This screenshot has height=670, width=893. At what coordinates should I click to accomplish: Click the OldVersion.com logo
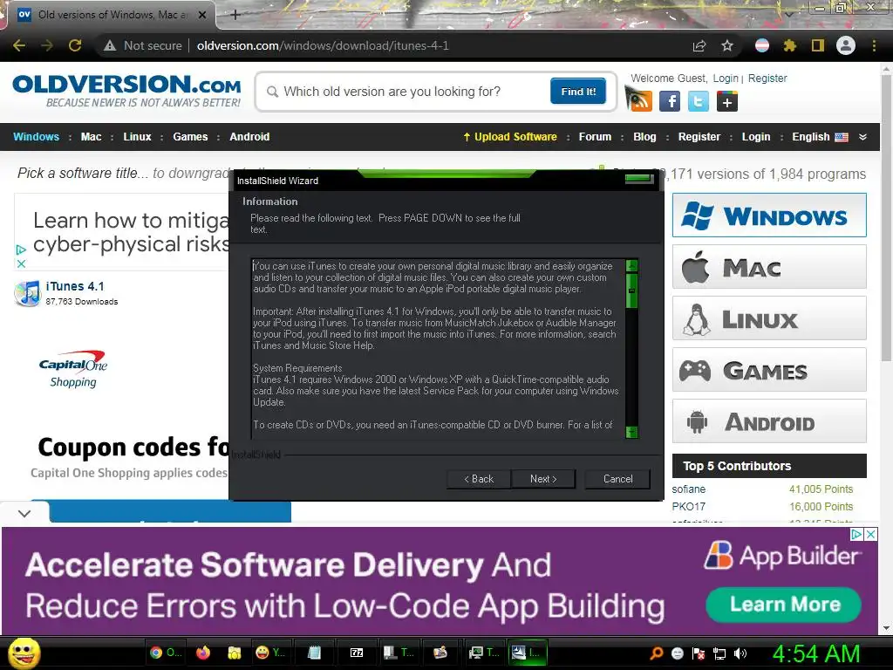tap(126, 91)
